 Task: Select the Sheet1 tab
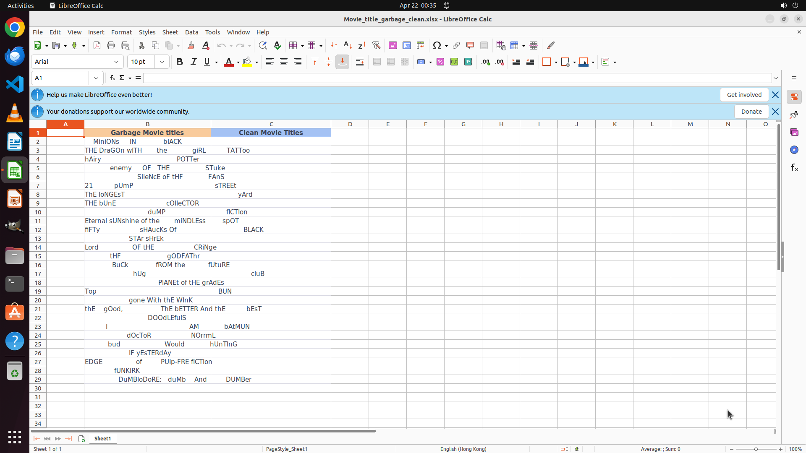coord(102,438)
